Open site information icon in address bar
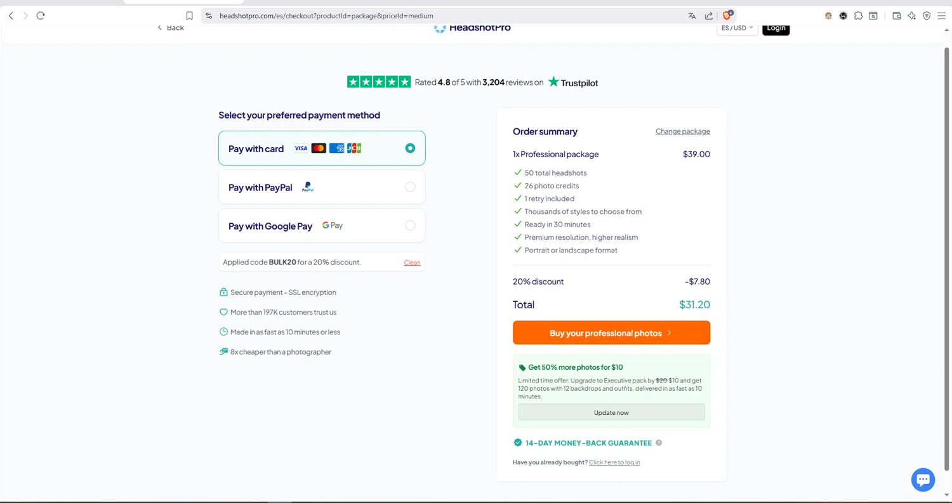Image resolution: width=952 pixels, height=503 pixels. point(209,16)
